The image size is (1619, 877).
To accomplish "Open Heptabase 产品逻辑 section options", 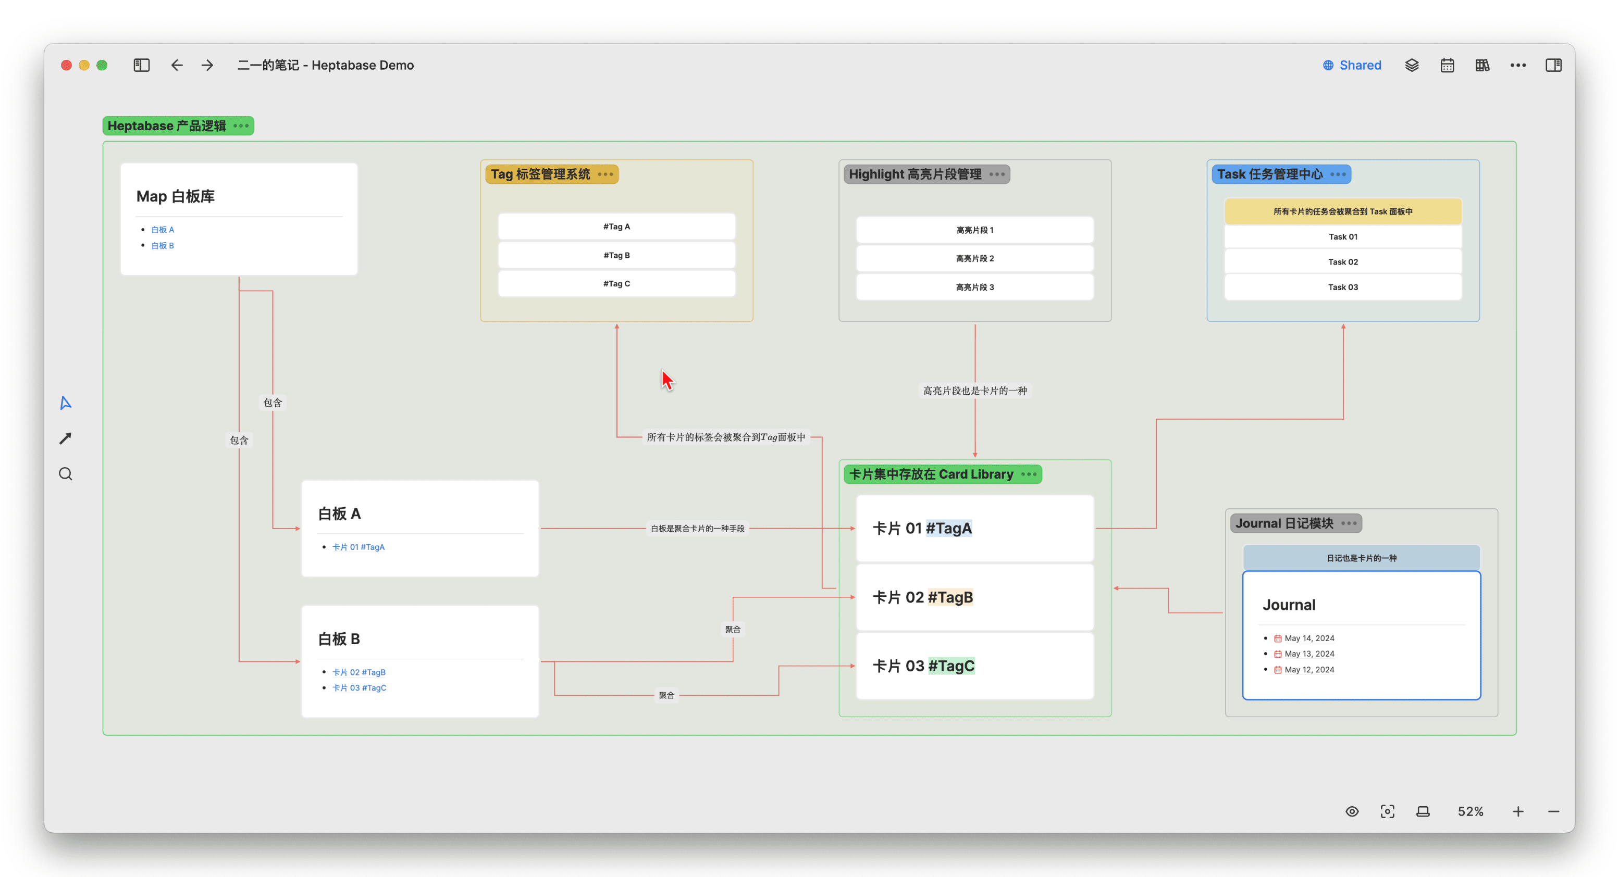I will click(241, 126).
